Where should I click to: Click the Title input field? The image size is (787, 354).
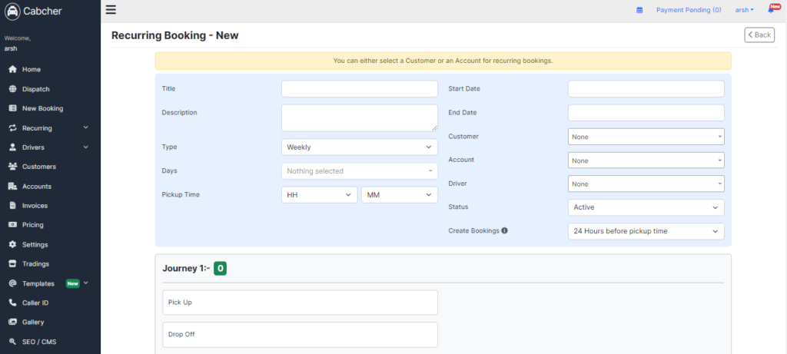pos(360,89)
